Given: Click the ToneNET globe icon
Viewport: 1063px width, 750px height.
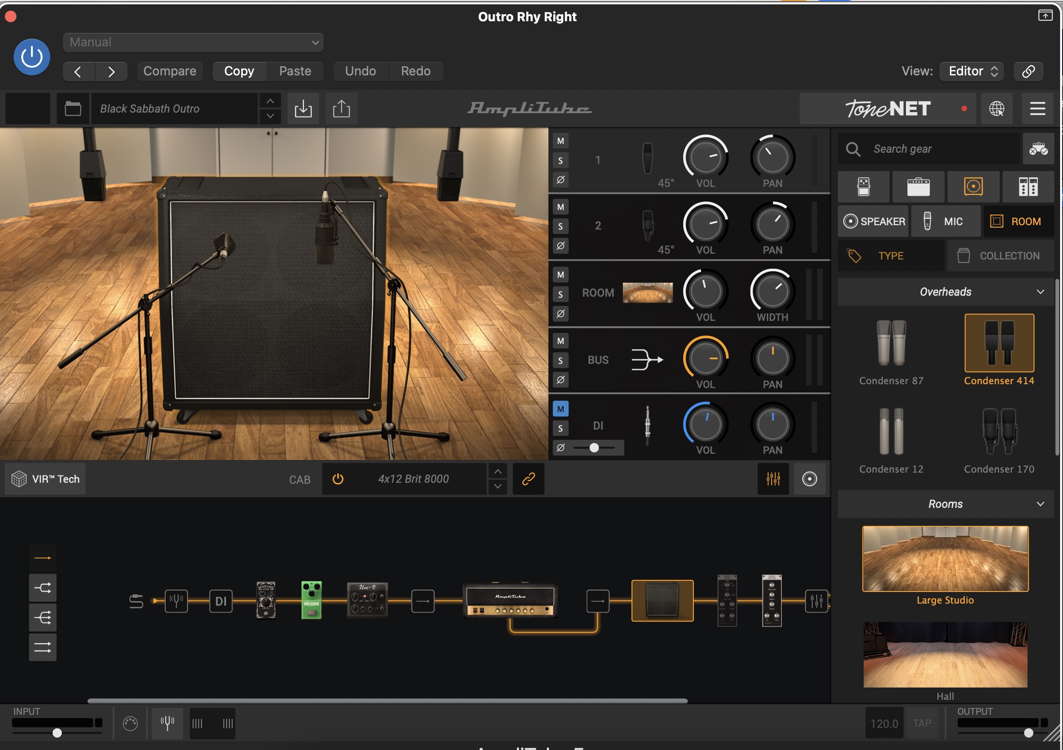Looking at the screenshot, I should 996,109.
